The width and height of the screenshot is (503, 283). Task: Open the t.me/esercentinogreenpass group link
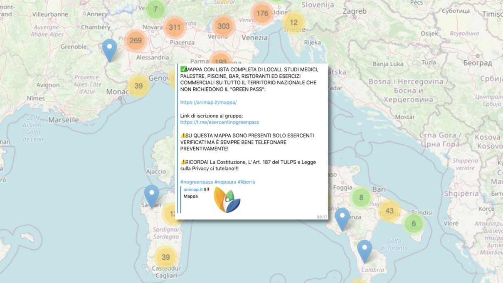220,122
